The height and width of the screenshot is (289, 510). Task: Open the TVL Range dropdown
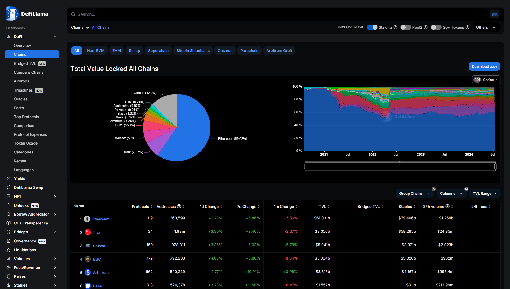click(485, 193)
